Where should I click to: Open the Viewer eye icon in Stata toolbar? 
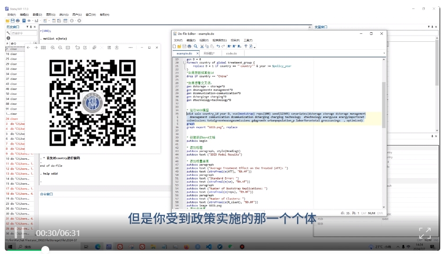tap(29, 21)
